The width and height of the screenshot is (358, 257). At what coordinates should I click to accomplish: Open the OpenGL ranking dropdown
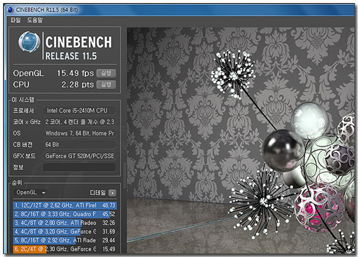pyautogui.click(x=30, y=193)
